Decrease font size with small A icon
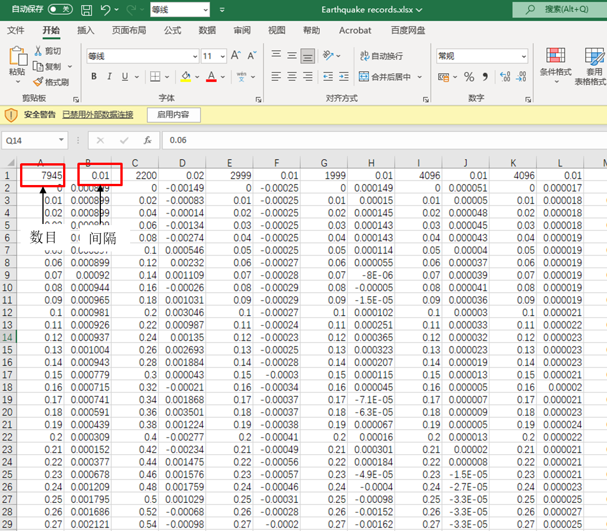607x531 pixels. tap(252, 56)
